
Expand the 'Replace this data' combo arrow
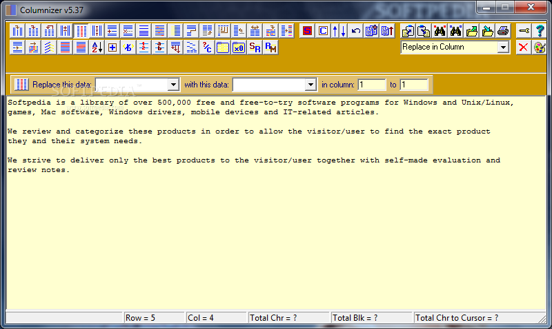(x=173, y=85)
